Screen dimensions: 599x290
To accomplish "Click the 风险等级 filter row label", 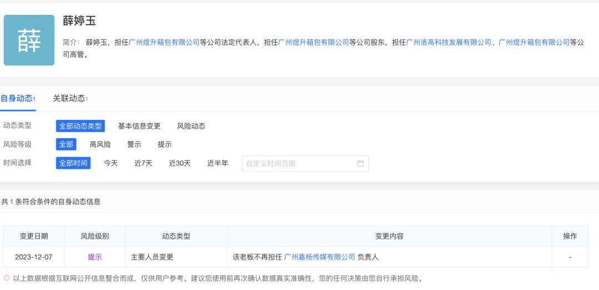I will pos(17,144).
